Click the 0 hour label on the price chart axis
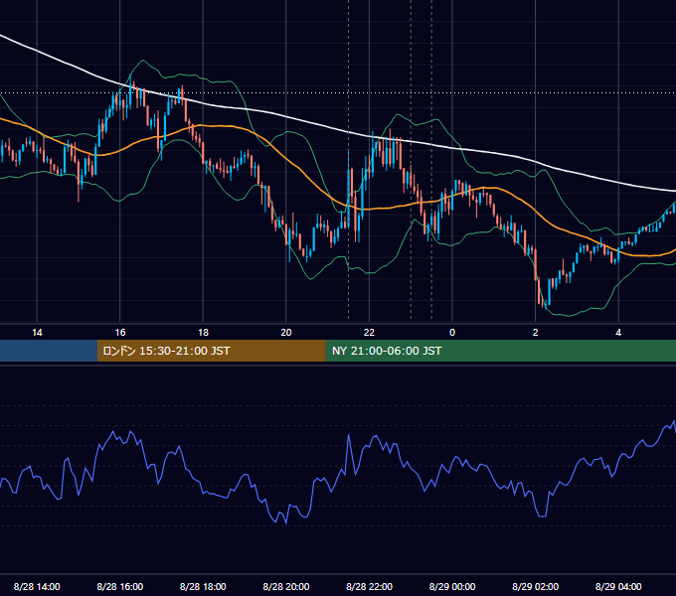 pos(452,333)
